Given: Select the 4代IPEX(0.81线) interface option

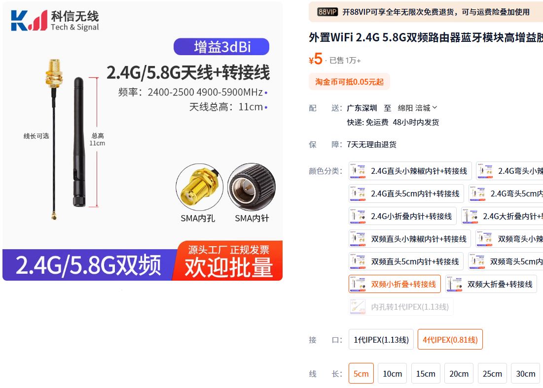Looking at the screenshot, I should coord(450,340).
